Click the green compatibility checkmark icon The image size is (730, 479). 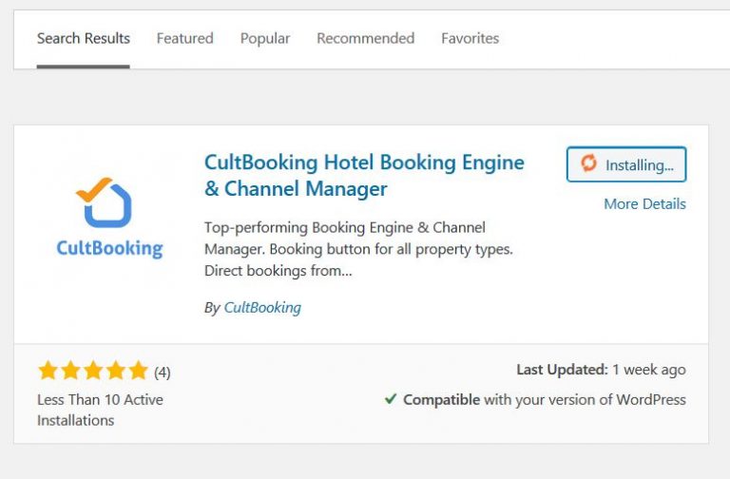(x=391, y=399)
